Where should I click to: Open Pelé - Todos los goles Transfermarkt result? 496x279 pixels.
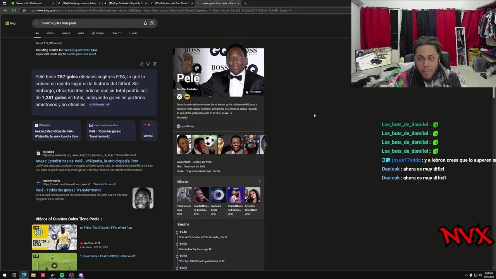pyautogui.click(x=68, y=190)
